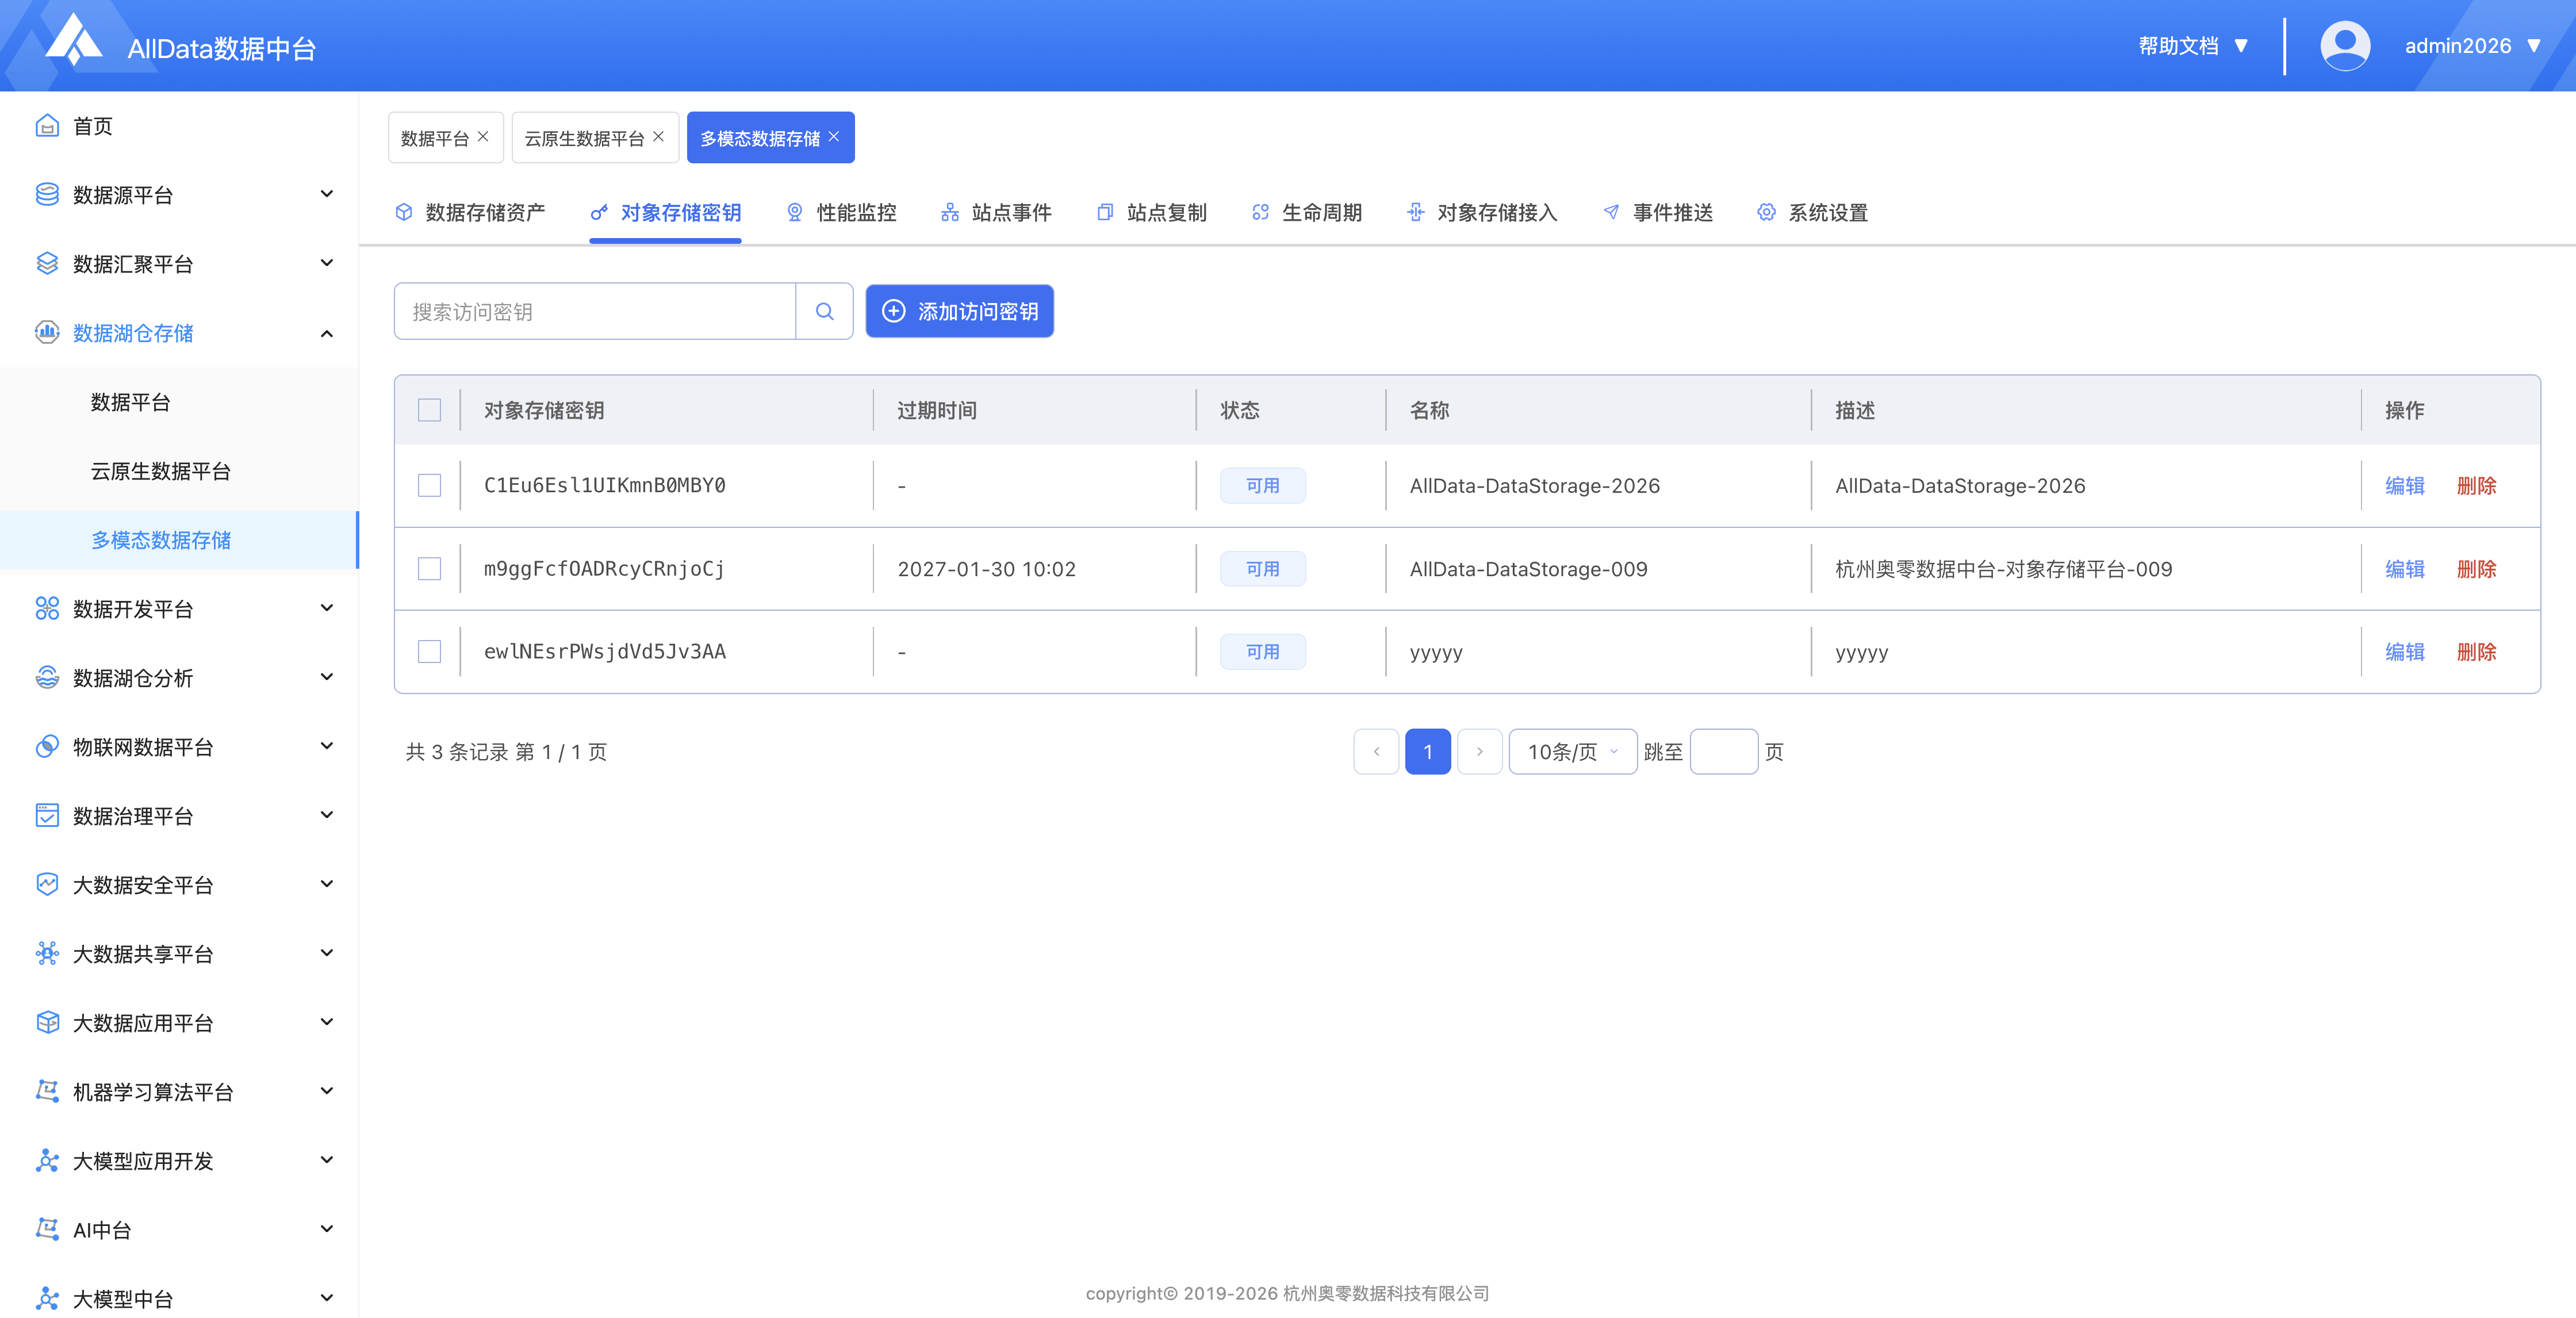The image size is (2576, 1318).
Task: Switch to the 站点复制 tab
Action: [1151, 212]
